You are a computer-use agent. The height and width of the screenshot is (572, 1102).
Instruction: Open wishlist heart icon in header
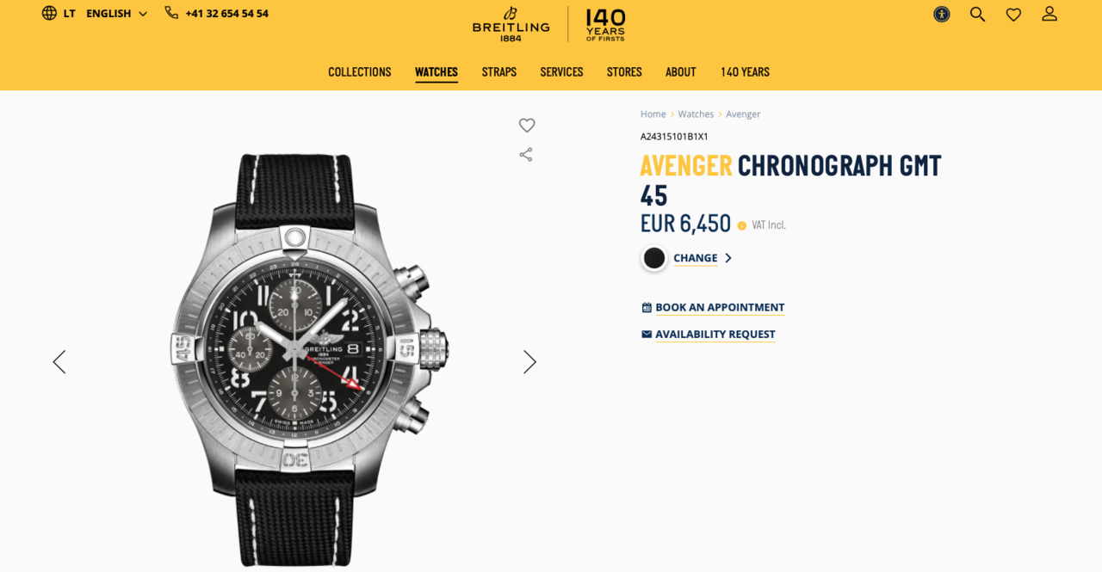tap(1013, 14)
